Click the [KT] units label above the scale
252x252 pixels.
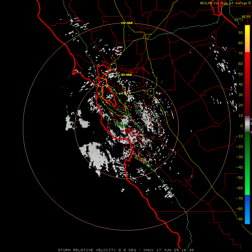coord(239,19)
